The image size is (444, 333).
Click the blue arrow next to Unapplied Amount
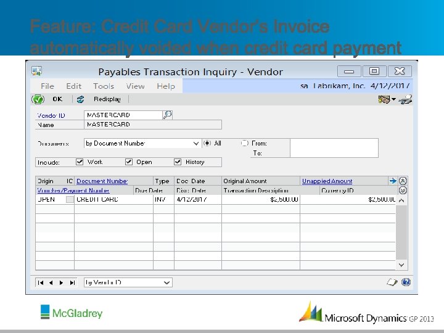(x=393, y=181)
